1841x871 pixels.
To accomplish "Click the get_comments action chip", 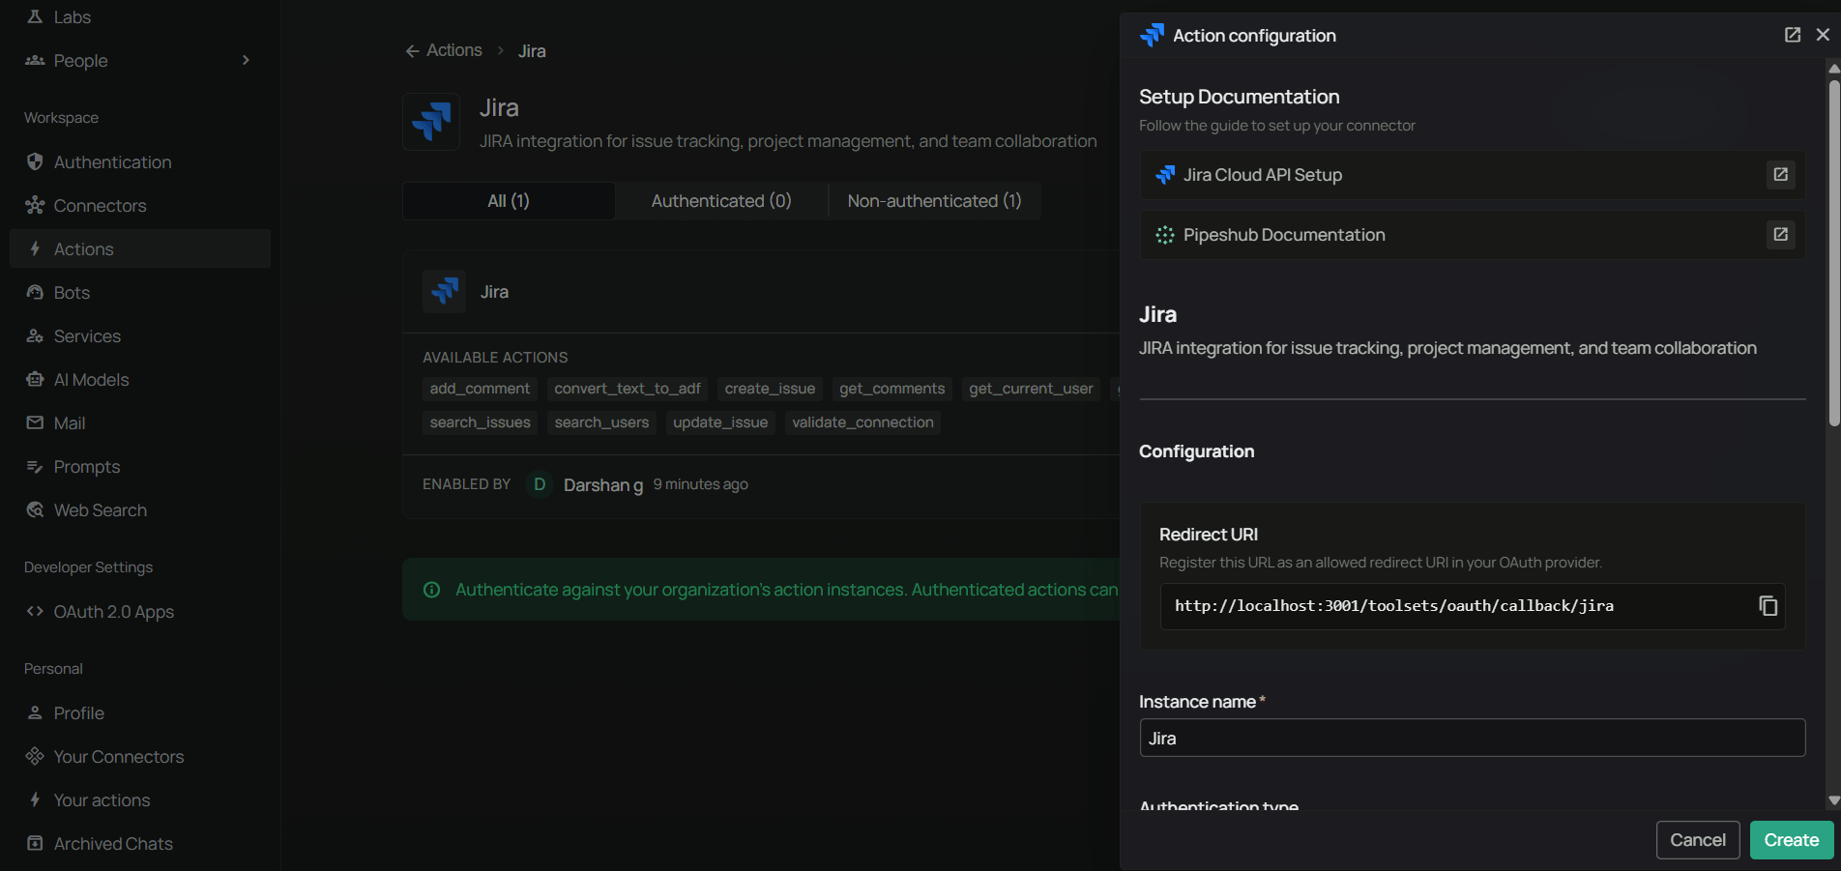I will (x=892, y=389).
